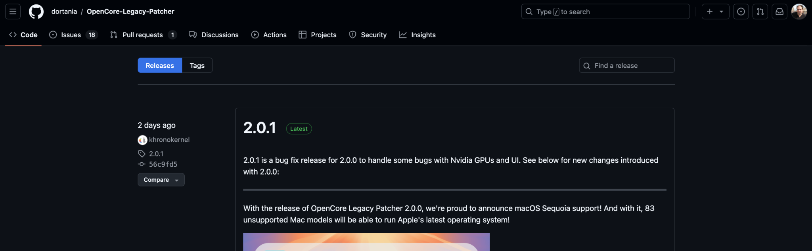Switch to the Tags tab
The height and width of the screenshot is (251, 812).
coord(197,65)
